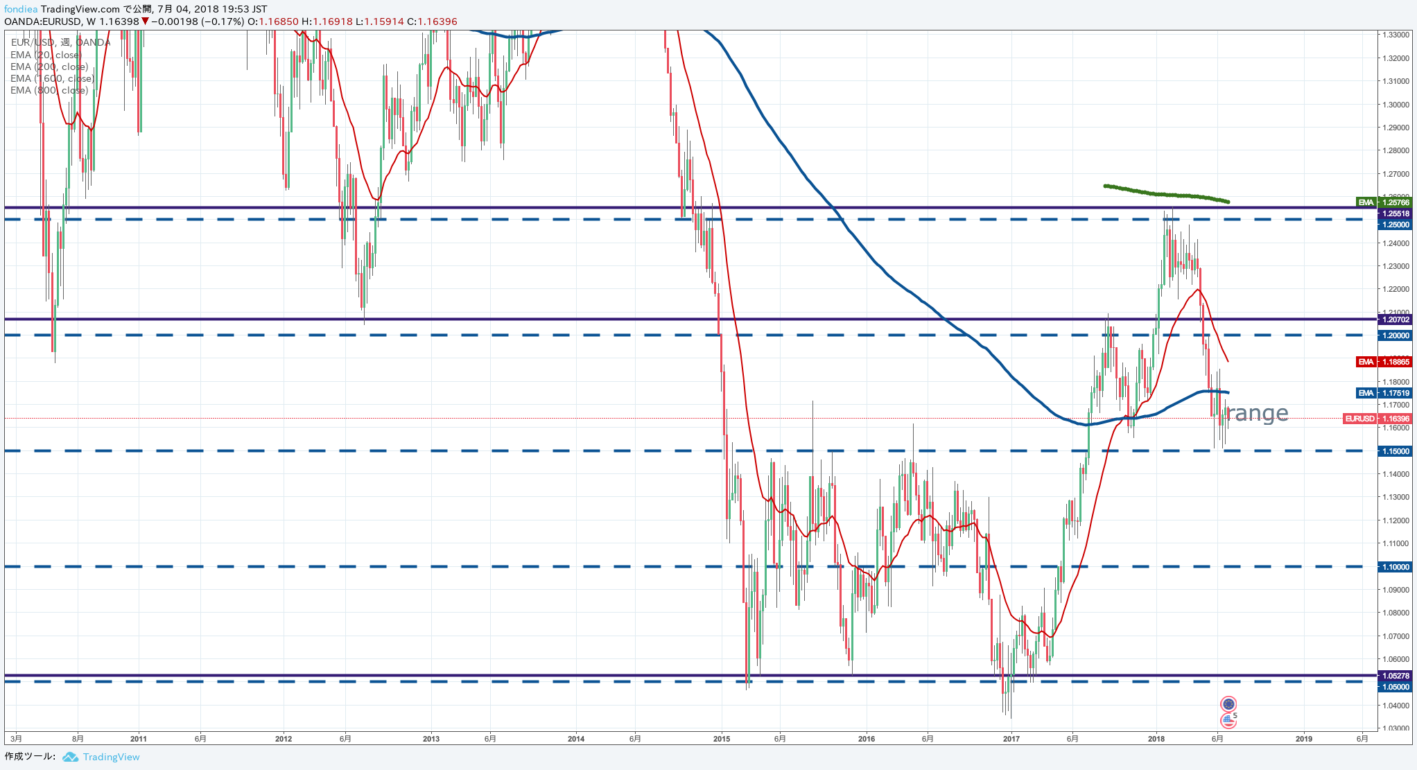The image size is (1417, 770).
Task: Select the EMA (200, close) legend entry
Action: 49,67
